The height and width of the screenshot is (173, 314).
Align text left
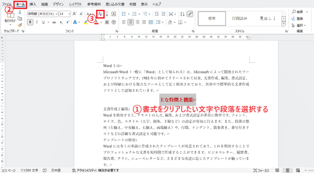click(124, 22)
